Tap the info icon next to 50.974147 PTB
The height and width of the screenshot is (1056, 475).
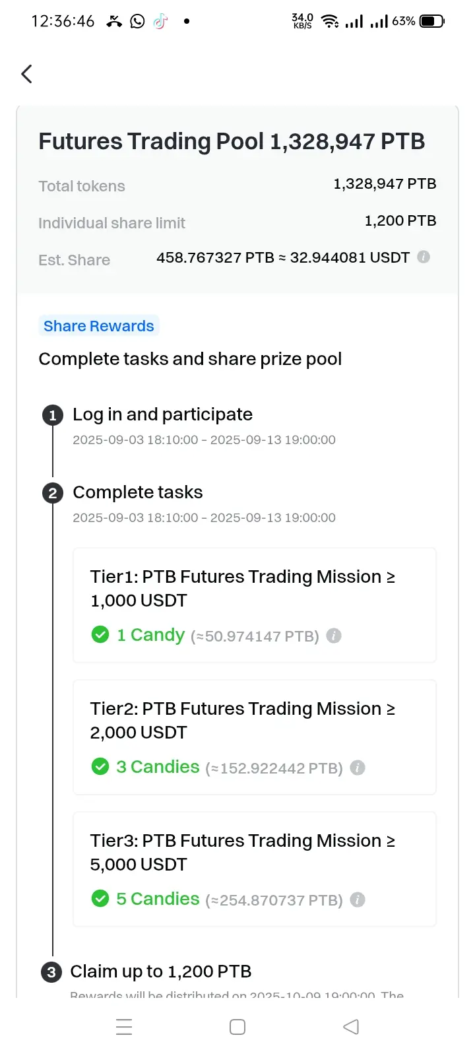coord(334,636)
